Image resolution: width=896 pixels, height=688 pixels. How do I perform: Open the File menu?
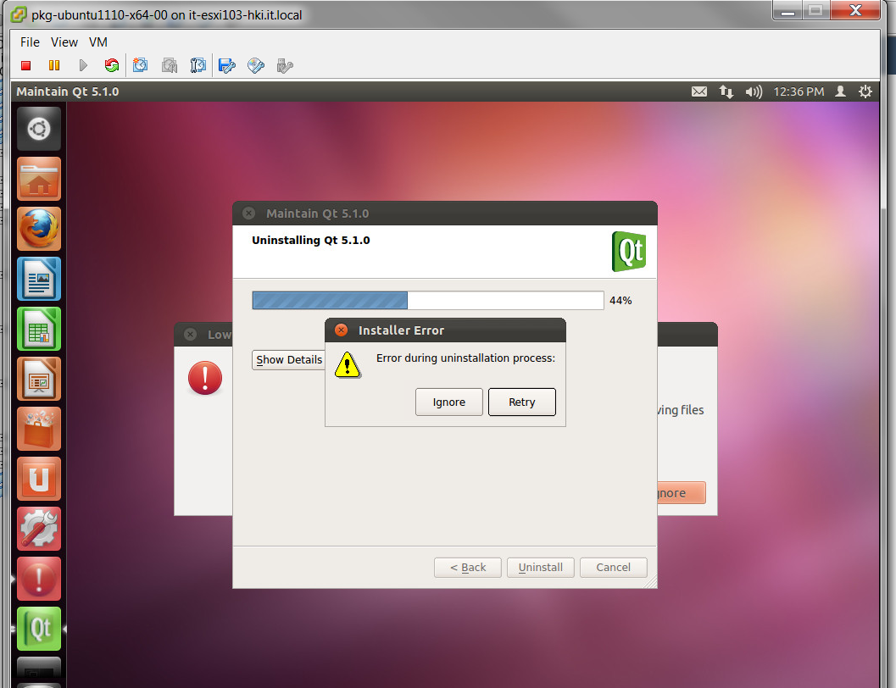30,42
